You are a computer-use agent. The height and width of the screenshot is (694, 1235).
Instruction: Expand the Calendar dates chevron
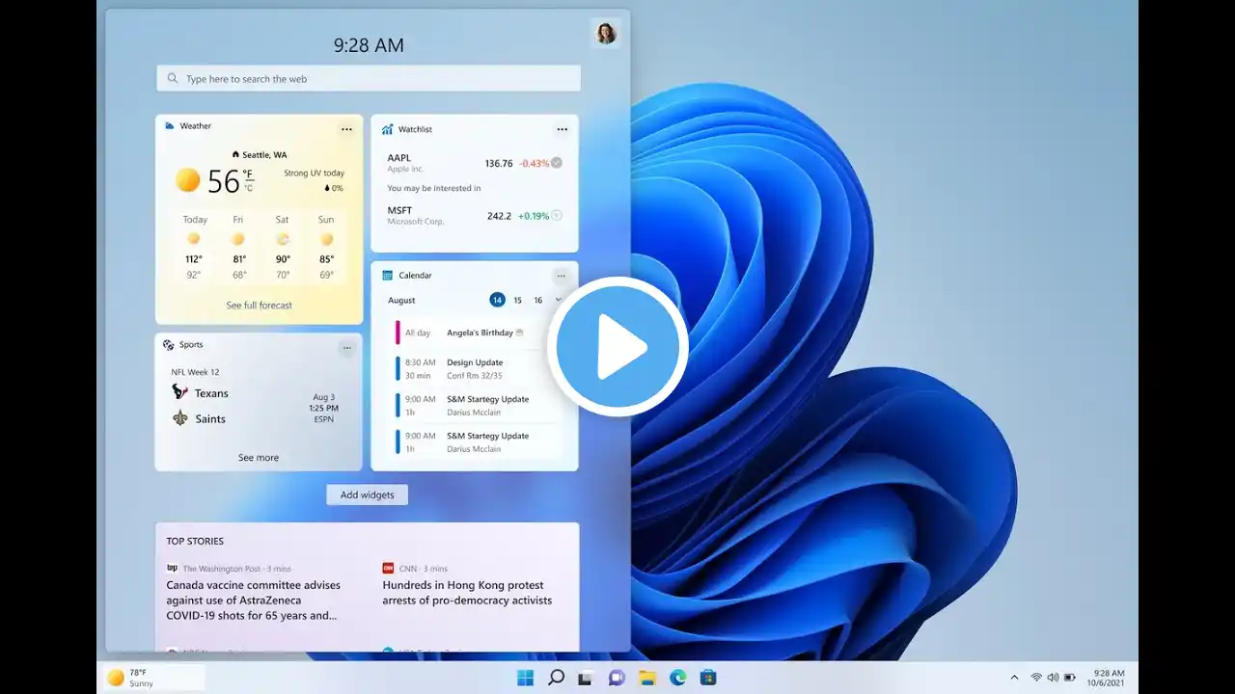(559, 300)
